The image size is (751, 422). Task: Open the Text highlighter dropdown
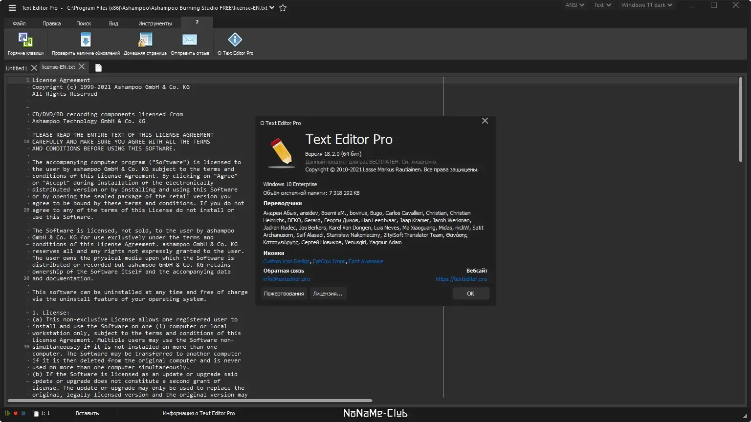tap(602, 5)
